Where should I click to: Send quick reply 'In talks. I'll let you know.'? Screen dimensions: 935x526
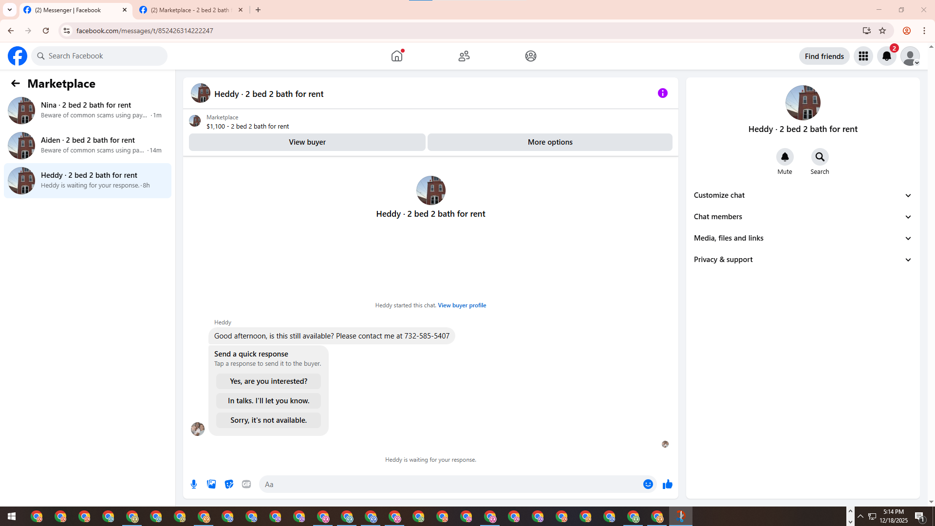point(269,401)
